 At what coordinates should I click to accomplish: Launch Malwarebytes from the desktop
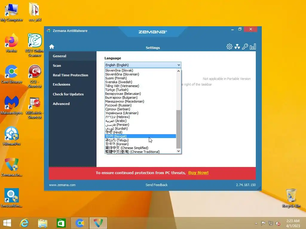pyautogui.click(x=12, y=105)
